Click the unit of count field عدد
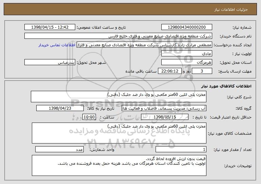 [x=59, y=149]
